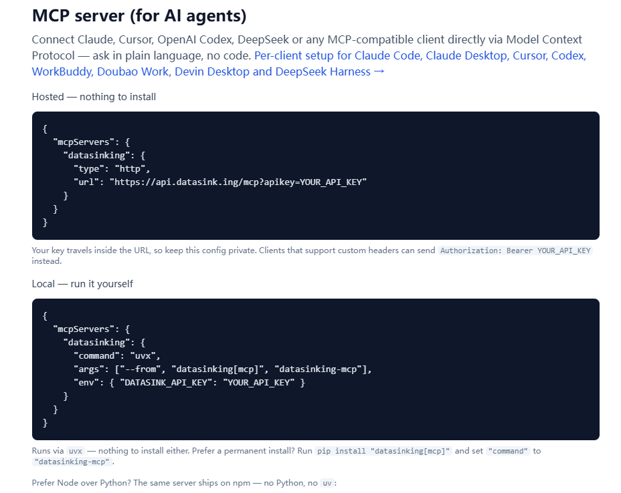Click the "command": "uvx" line
The width and height of the screenshot is (621, 493).
[x=117, y=356]
